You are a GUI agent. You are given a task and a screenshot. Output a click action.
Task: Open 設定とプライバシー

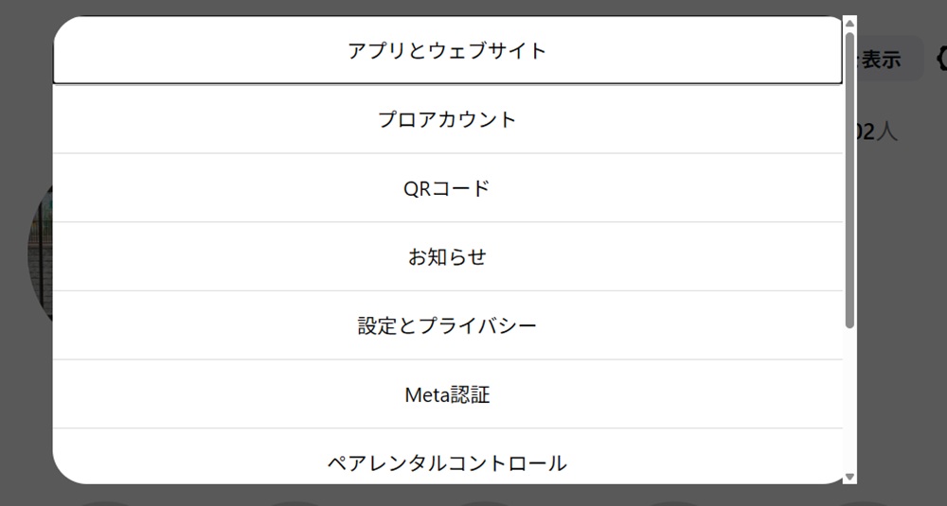(x=447, y=326)
